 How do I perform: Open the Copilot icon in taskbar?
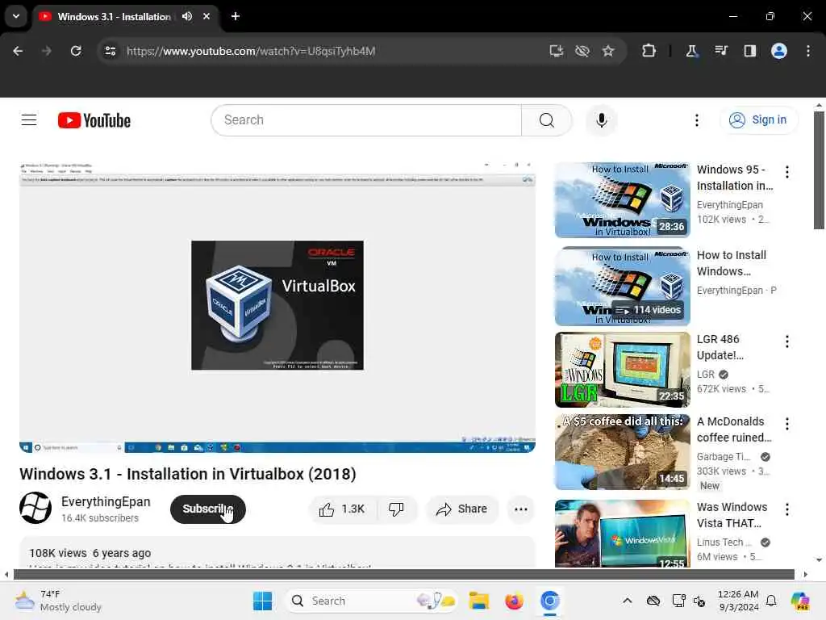(799, 601)
